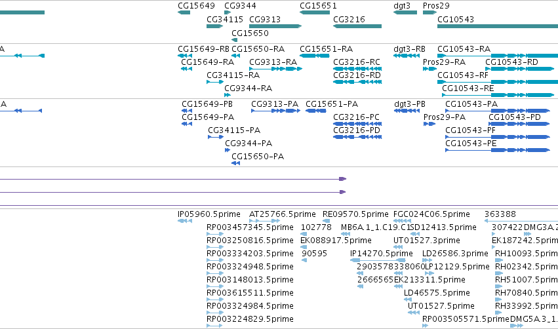This screenshot has width=558, height=329.
Task: Click transcript CG3216-RD
Action: pyautogui.click(x=357, y=82)
